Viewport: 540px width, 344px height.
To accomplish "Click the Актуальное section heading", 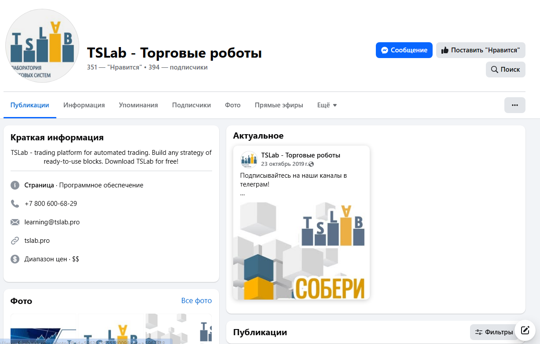I will 258,135.
